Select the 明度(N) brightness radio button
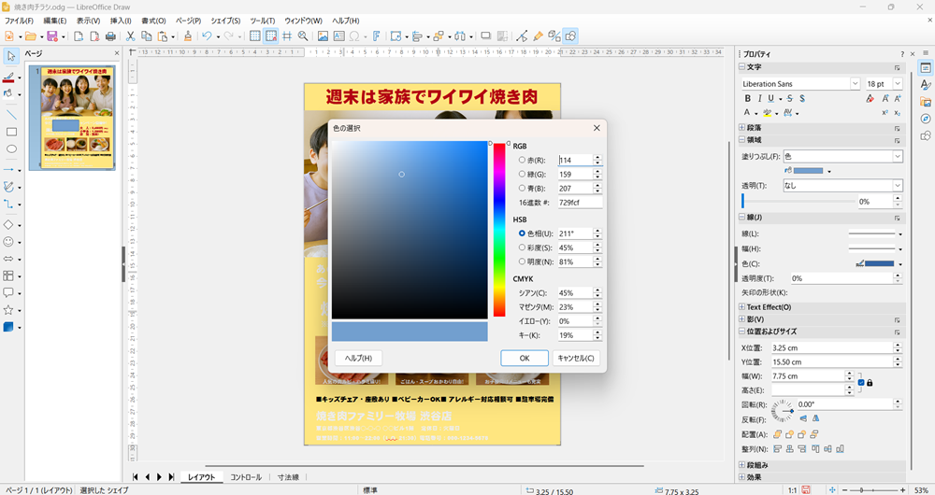The width and height of the screenshot is (935, 495). click(x=522, y=262)
